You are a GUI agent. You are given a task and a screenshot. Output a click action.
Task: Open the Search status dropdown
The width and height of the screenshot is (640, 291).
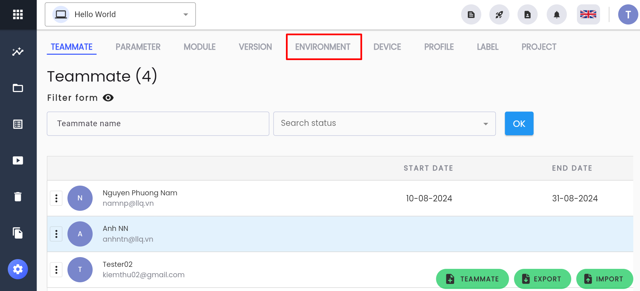[385, 124]
